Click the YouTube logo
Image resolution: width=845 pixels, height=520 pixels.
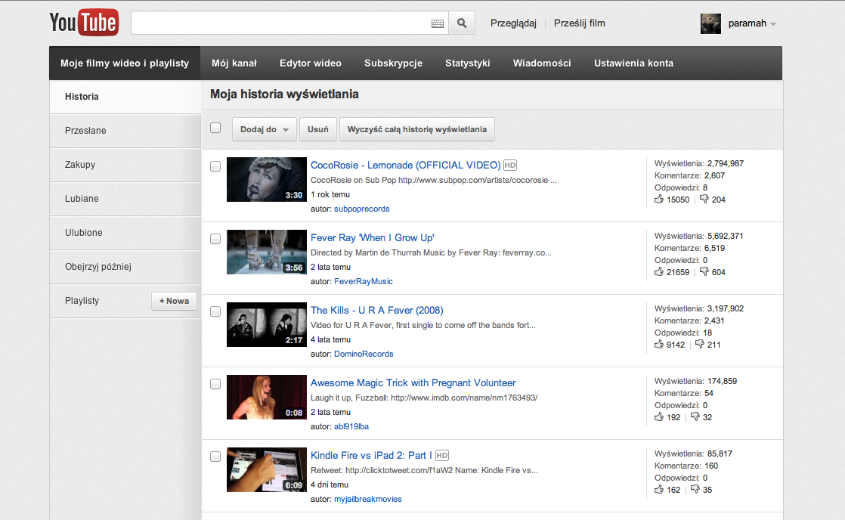click(x=84, y=23)
